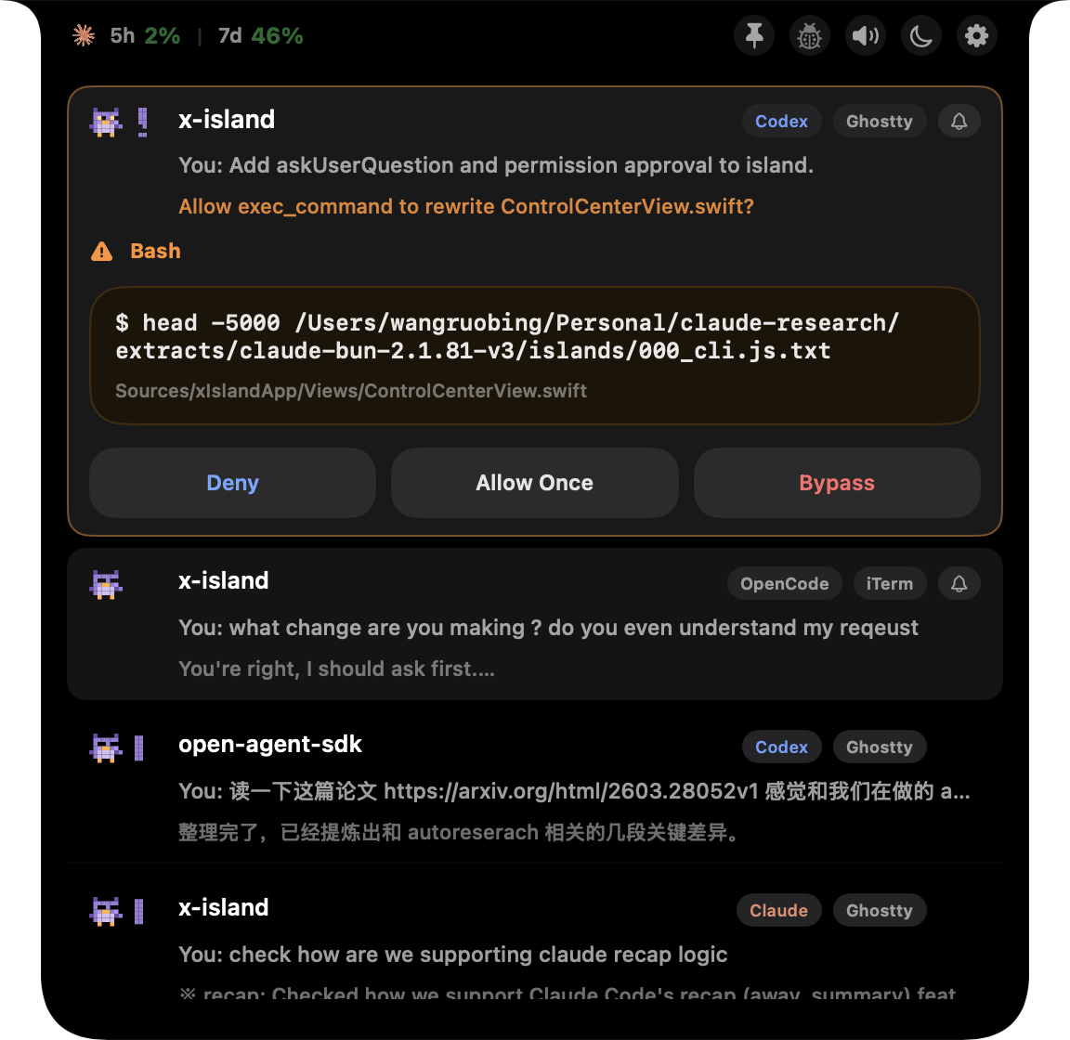1070x1040 pixels.
Task: Toggle the pin to keep island visible
Action: (753, 35)
